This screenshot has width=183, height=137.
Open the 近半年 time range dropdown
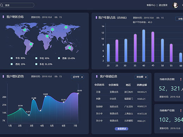(77, 77)
